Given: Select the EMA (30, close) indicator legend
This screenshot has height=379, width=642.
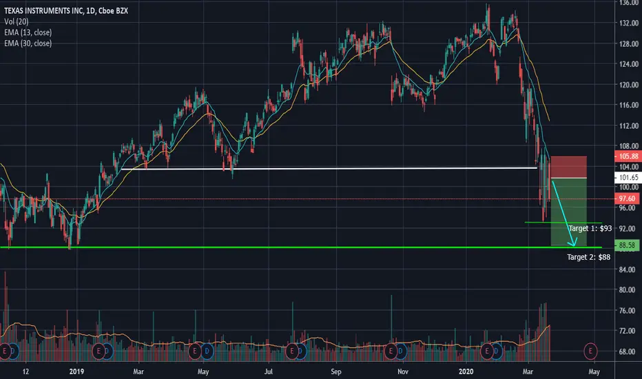Looking at the screenshot, I should tap(28, 43).
